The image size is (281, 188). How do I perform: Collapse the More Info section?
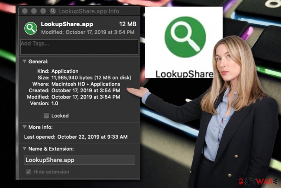point(25,127)
